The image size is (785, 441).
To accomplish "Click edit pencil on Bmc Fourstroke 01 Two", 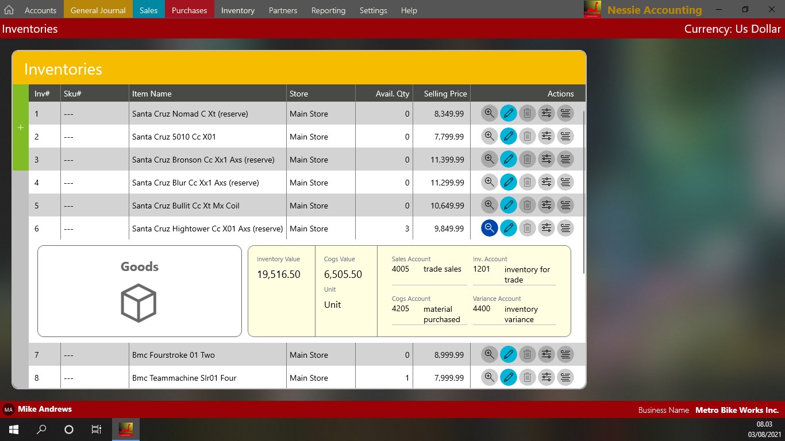I will (509, 355).
